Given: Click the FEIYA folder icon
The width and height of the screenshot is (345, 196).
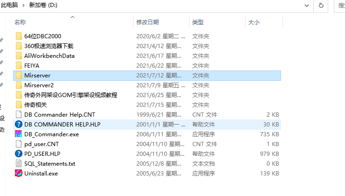Looking at the screenshot, I should pos(19,65).
